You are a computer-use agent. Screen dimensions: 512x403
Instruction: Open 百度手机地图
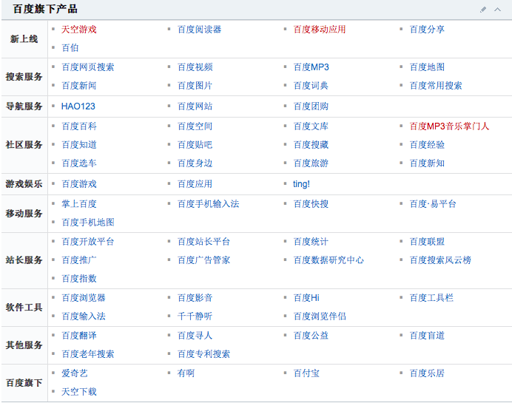(88, 223)
